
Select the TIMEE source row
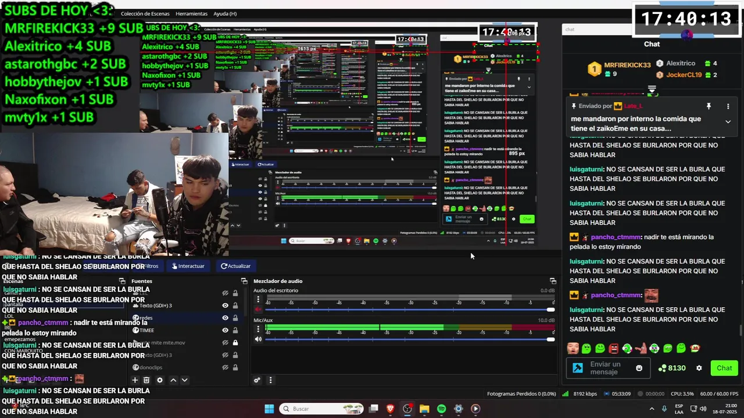coord(186,330)
